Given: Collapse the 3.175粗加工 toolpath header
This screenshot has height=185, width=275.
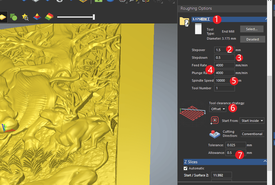Looking at the screenshot, I should [266, 18].
